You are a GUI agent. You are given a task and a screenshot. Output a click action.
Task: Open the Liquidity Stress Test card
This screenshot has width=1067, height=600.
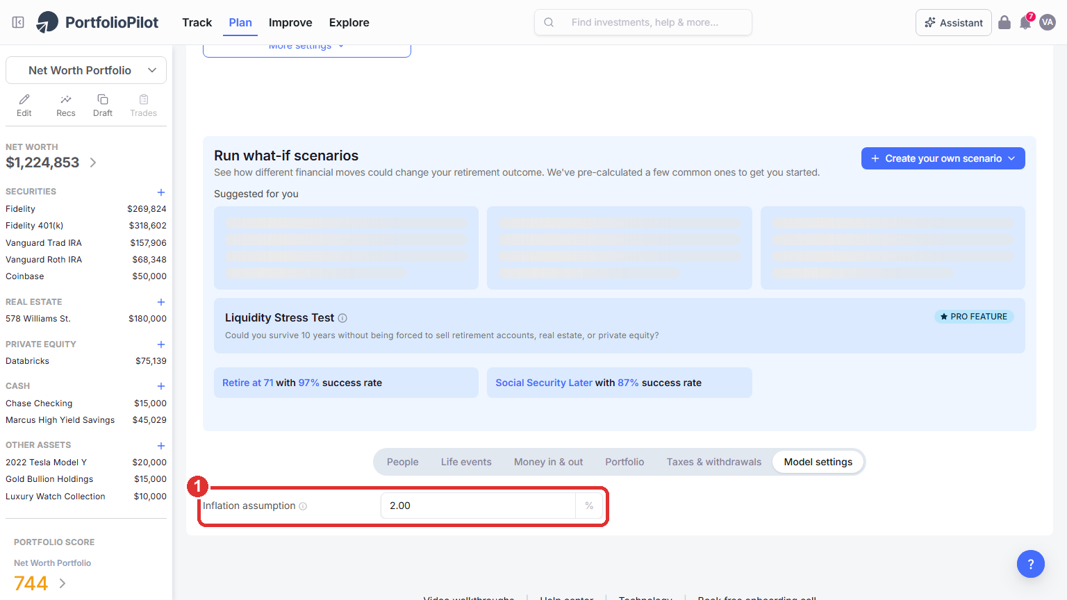pos(620,326)
